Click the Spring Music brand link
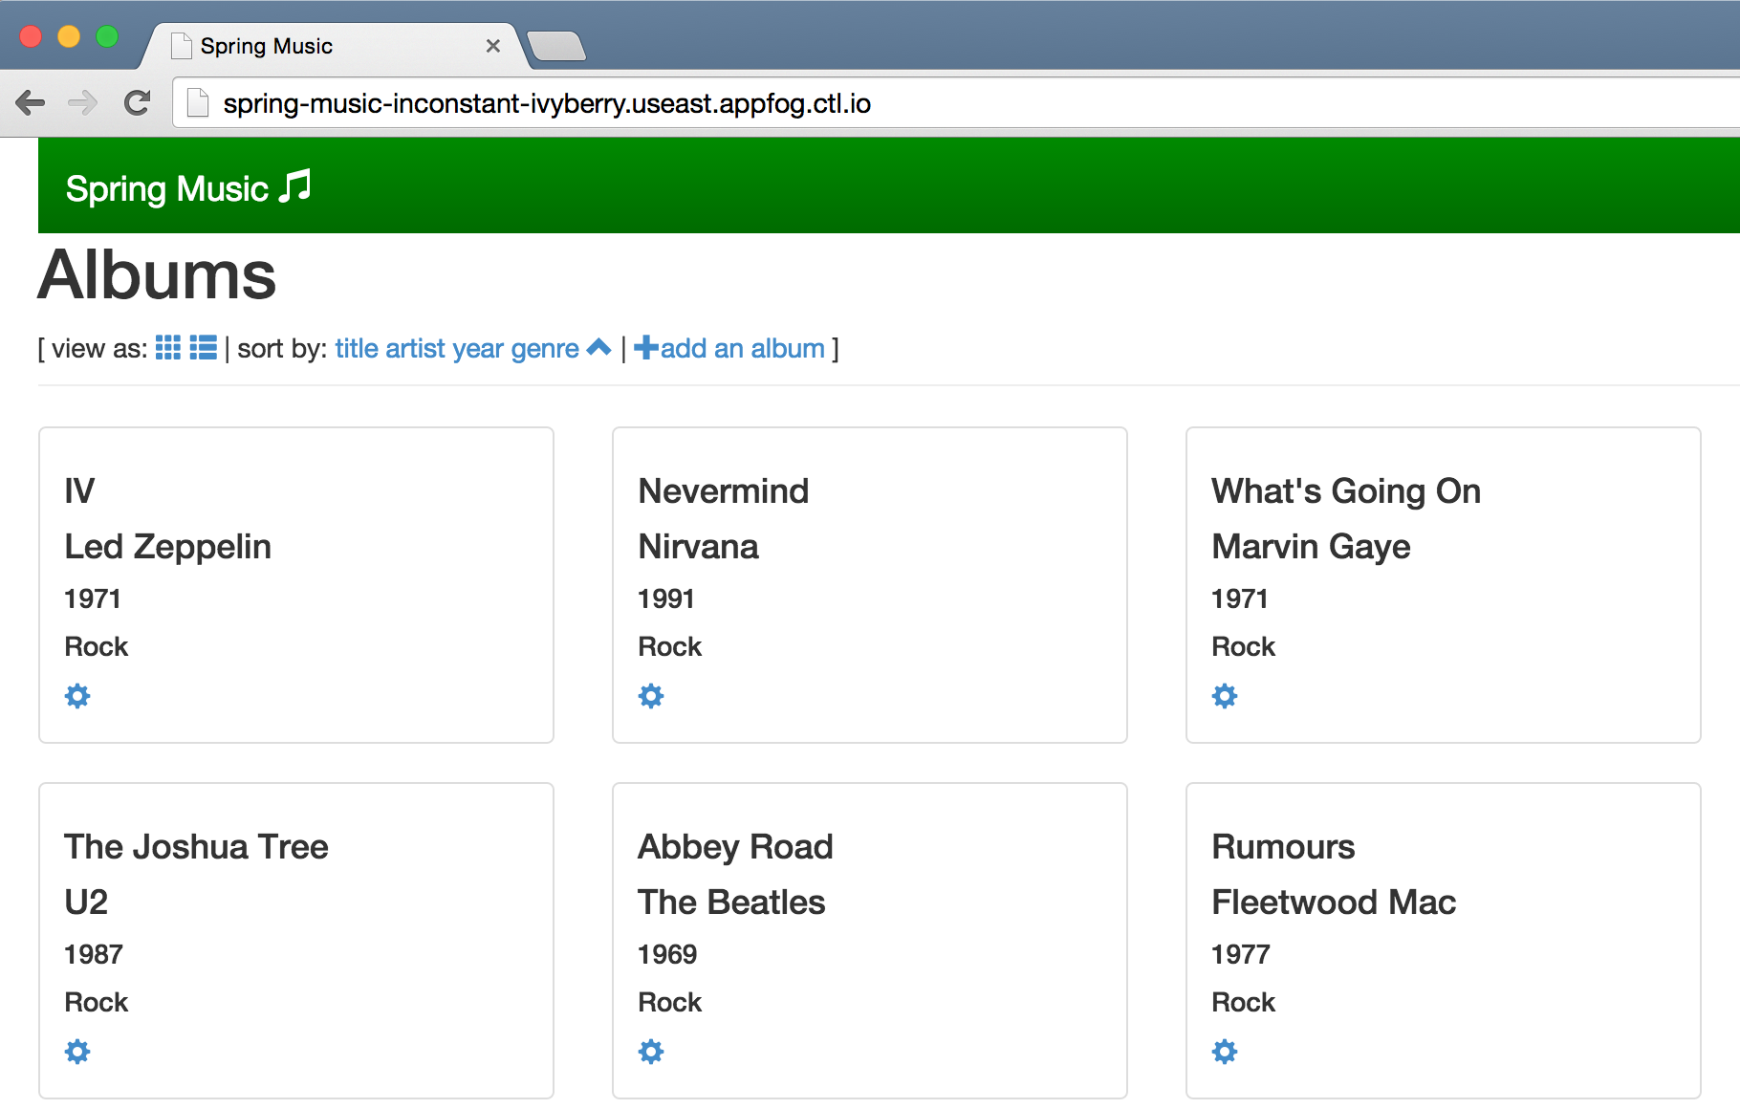Image resolution: width=1740 pixels, height=1109 pixels. (x=188, y=188)
